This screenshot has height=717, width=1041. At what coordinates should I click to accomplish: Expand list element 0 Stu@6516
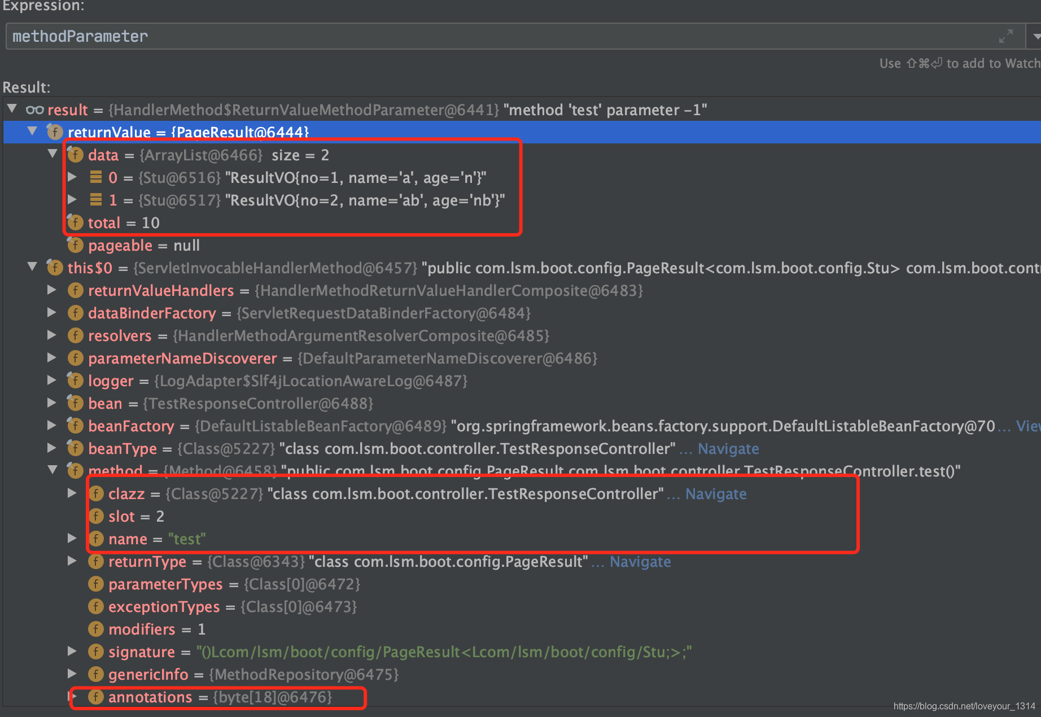tap(72, 177)
